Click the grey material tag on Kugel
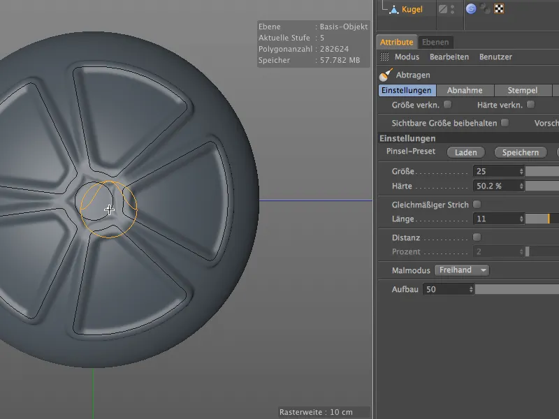Viewport: 559px width, 419px height. tap(485, 9)
